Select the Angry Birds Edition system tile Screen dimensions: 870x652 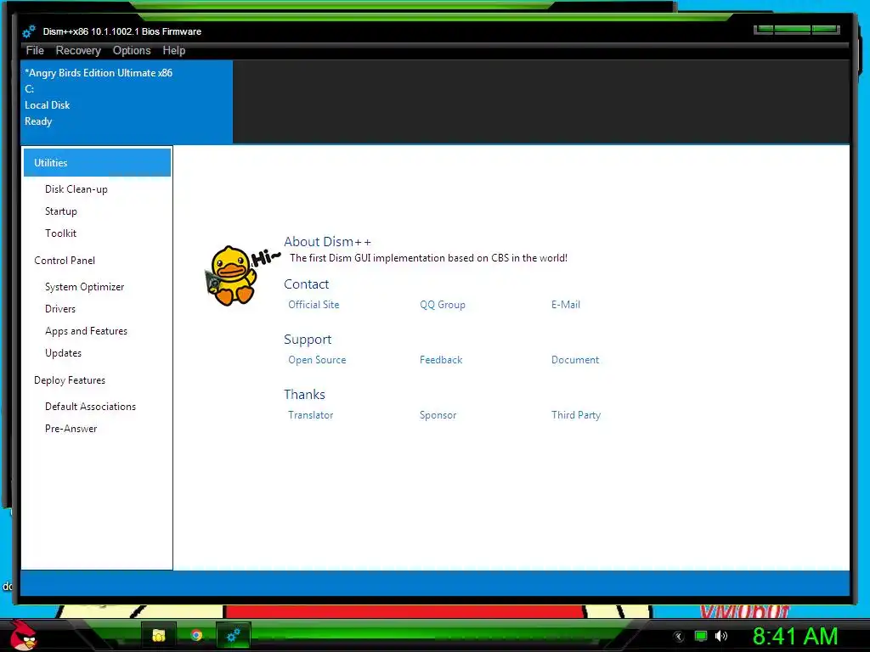click(127, 102)
